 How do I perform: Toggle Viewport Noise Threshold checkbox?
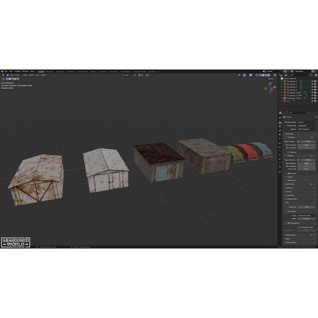(x=298, y=142)
